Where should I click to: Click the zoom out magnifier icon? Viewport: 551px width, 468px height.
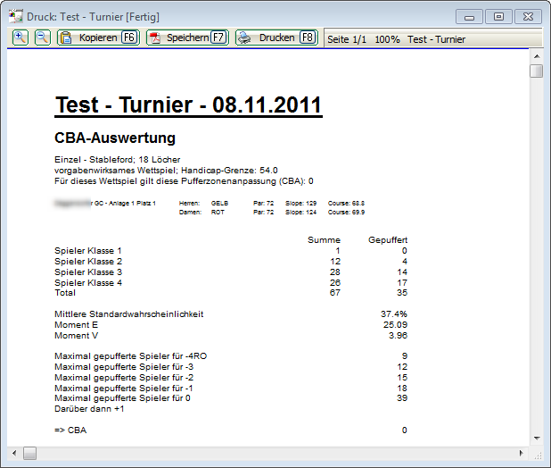(x=42, y=38)
